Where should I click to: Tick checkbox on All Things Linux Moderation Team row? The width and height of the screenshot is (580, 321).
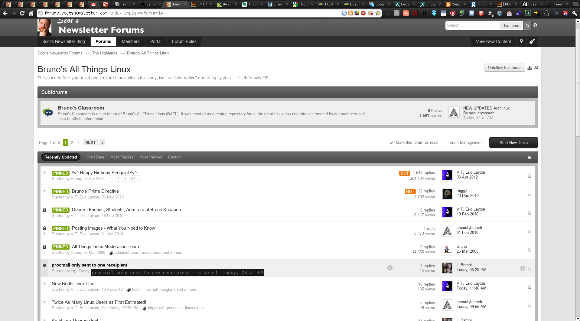click(x=529, y=250)
